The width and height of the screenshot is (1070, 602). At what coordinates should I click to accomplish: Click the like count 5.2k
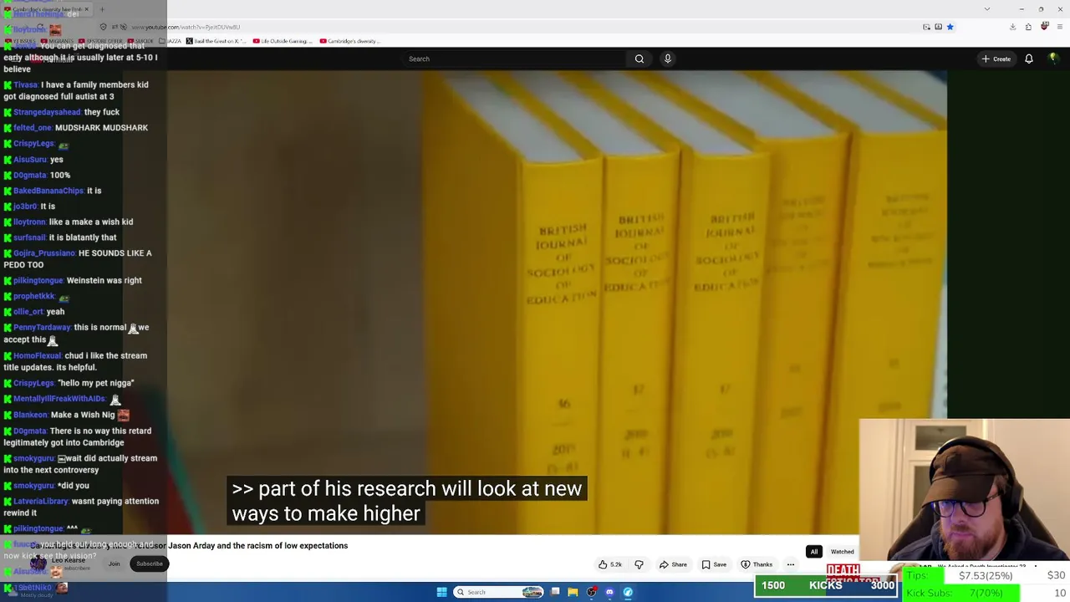click(x=616, y=564)
